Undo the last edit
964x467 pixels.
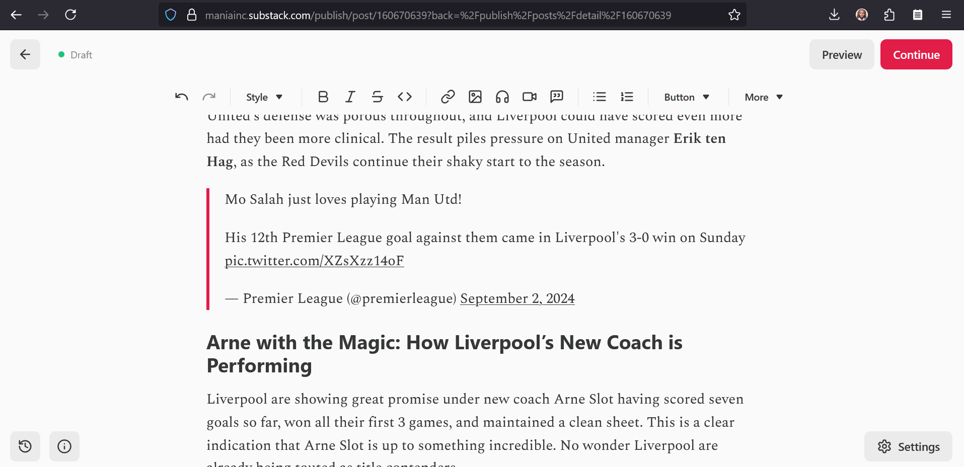(x=182, y=97)
